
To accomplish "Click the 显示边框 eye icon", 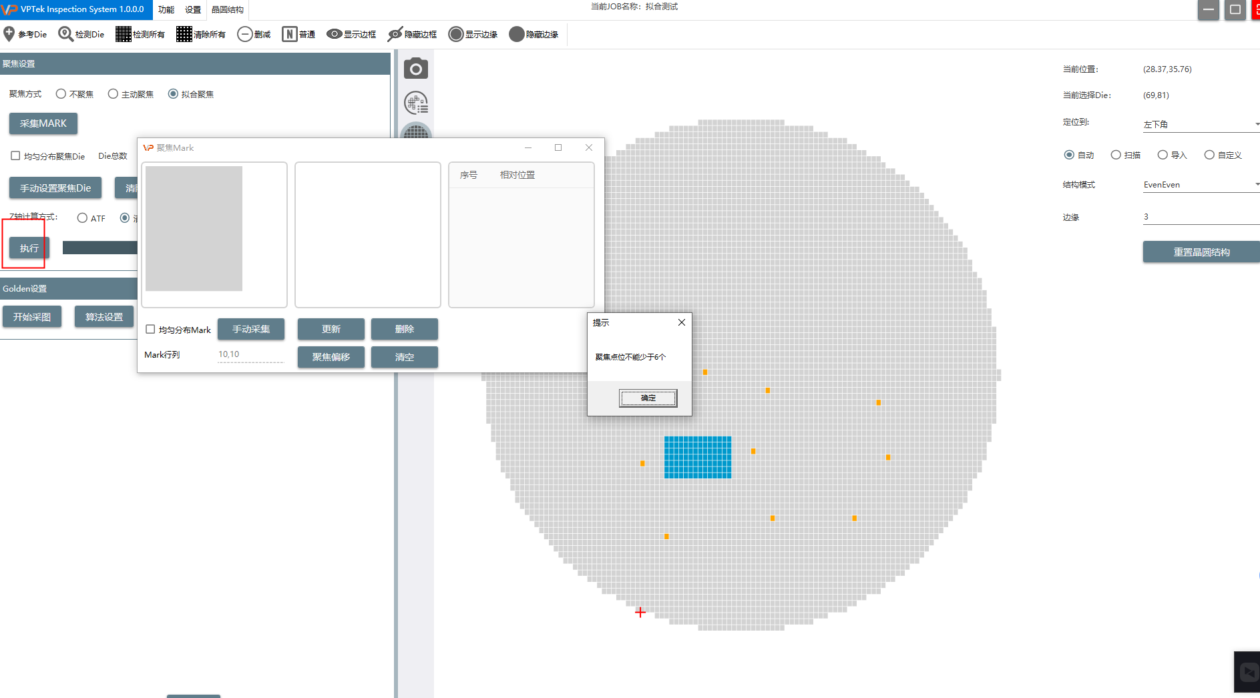I will (334, 34).
